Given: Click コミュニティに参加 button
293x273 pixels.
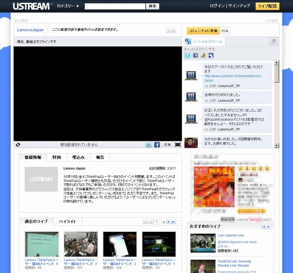Looking at the screenshot, I should click(203, 31).
